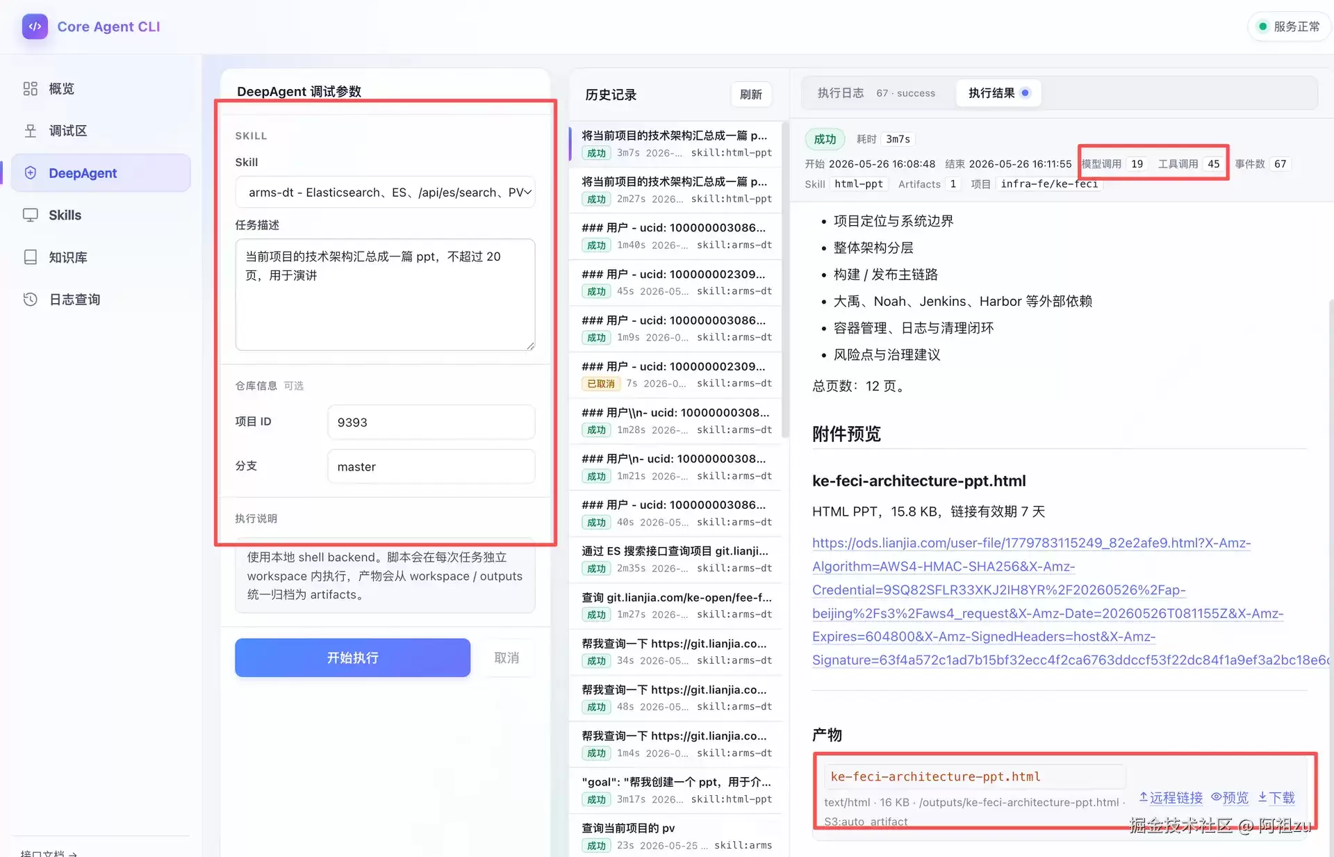Click the history list scrollbar

pyautogui.click(x=785, y=279)
